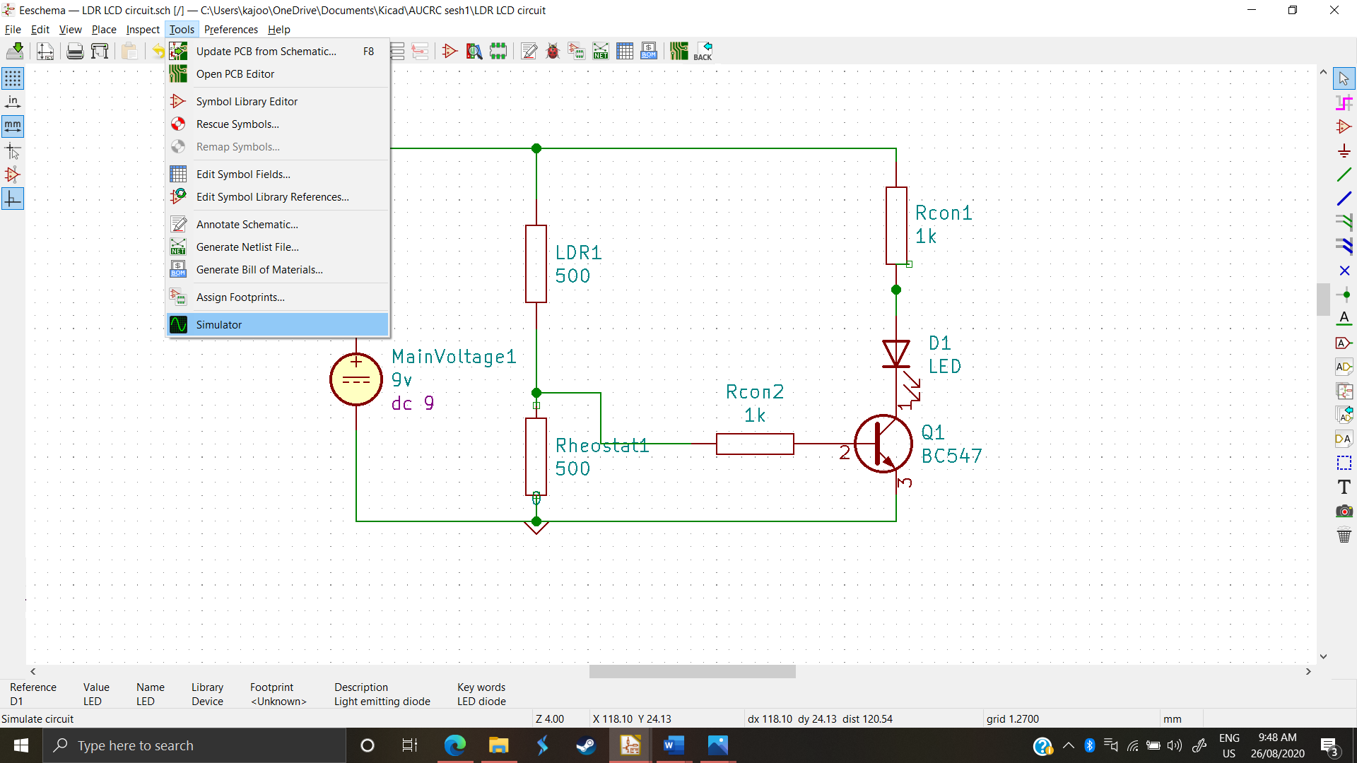Open the File menu
Viewport: 1357px width, 763px height.
click(13, 30)
